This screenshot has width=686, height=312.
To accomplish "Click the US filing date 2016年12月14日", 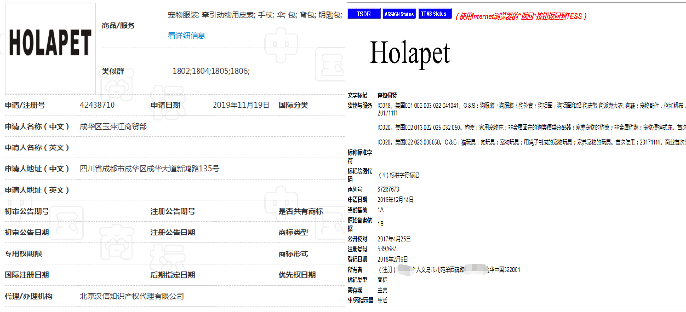I will [396, 200].
